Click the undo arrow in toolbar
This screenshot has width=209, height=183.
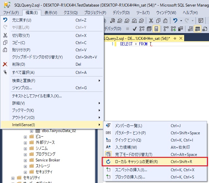(x=175, y=21)
